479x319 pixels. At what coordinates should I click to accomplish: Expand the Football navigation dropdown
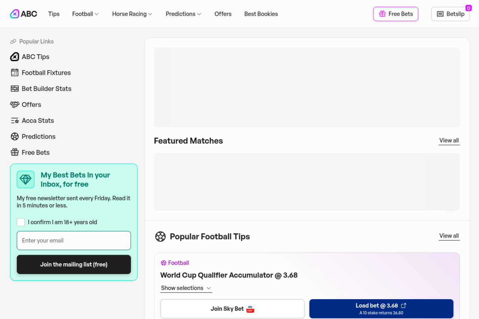(85, 14)
